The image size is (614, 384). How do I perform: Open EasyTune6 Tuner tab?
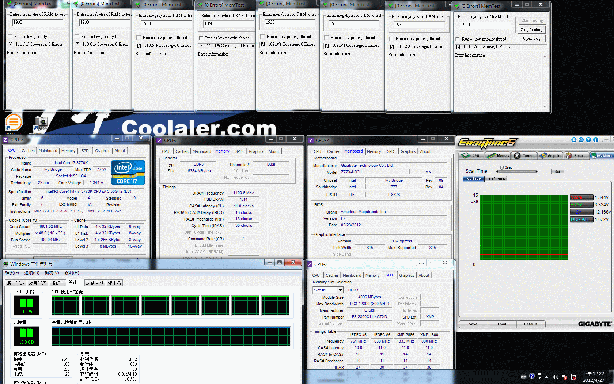pyautogui.click(x=524, y=155)
